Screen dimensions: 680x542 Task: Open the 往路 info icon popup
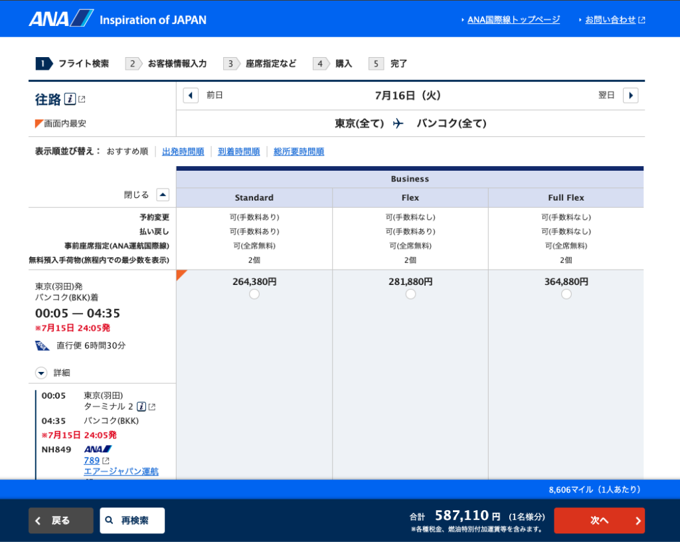pos(70,99)
